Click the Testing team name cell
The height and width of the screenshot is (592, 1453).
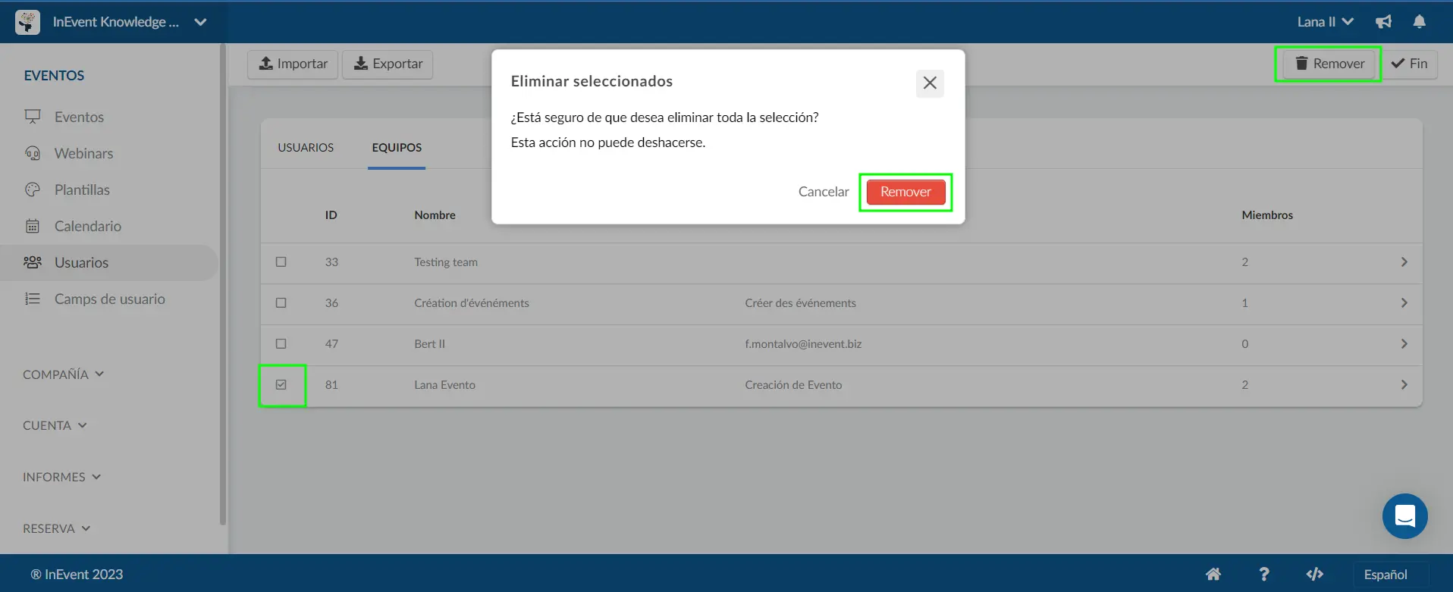[446, 262]
